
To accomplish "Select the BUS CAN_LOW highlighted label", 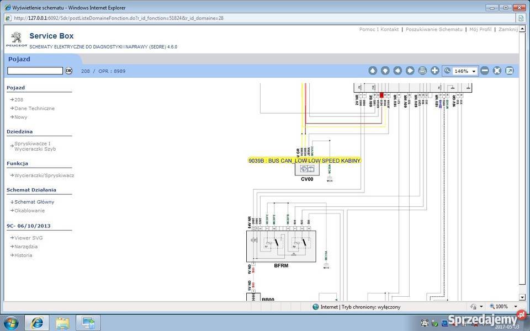I will [305, 161].
